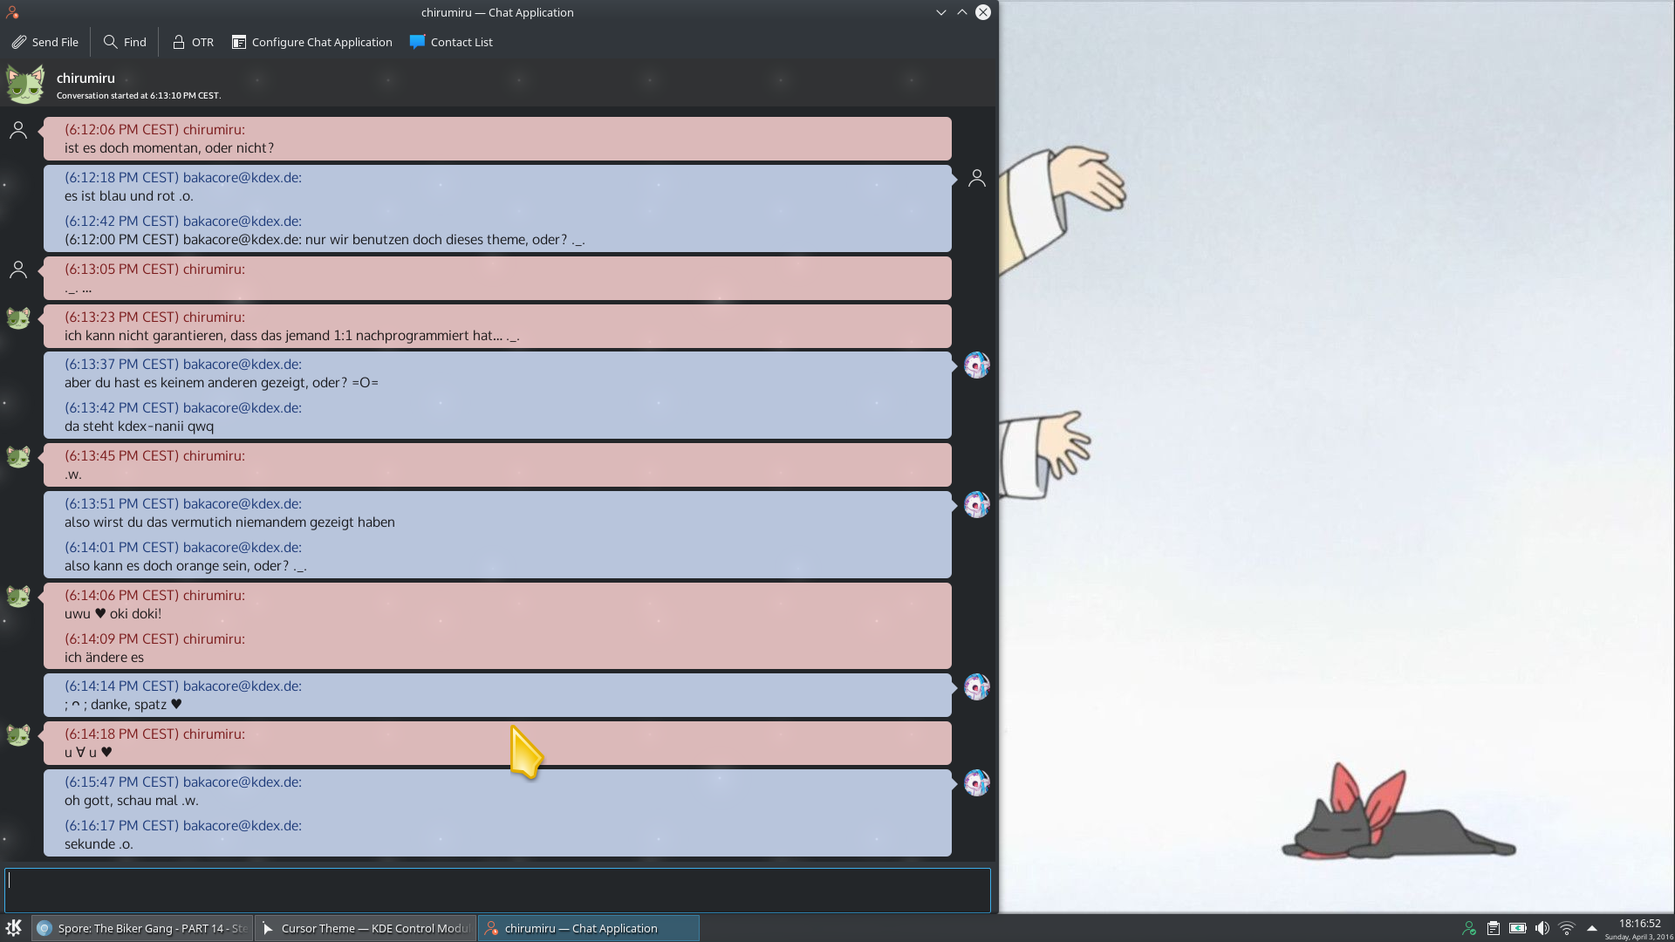Open the Configure Chat Application toolbar button
Screen dimensions: 1675x942
pyautogui.click(x=311, y=42)
